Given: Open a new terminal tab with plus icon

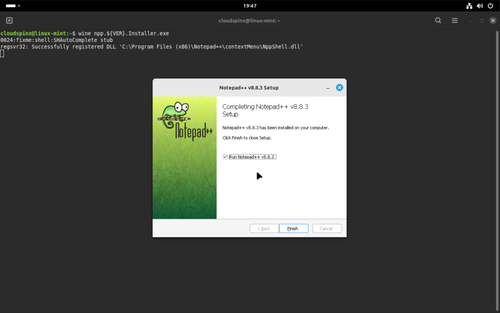Looking at the screenshot, I should pos(9,20).
